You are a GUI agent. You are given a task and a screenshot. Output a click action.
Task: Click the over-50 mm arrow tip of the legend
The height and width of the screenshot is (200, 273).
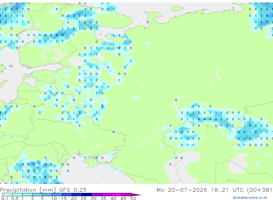(137, 195)
